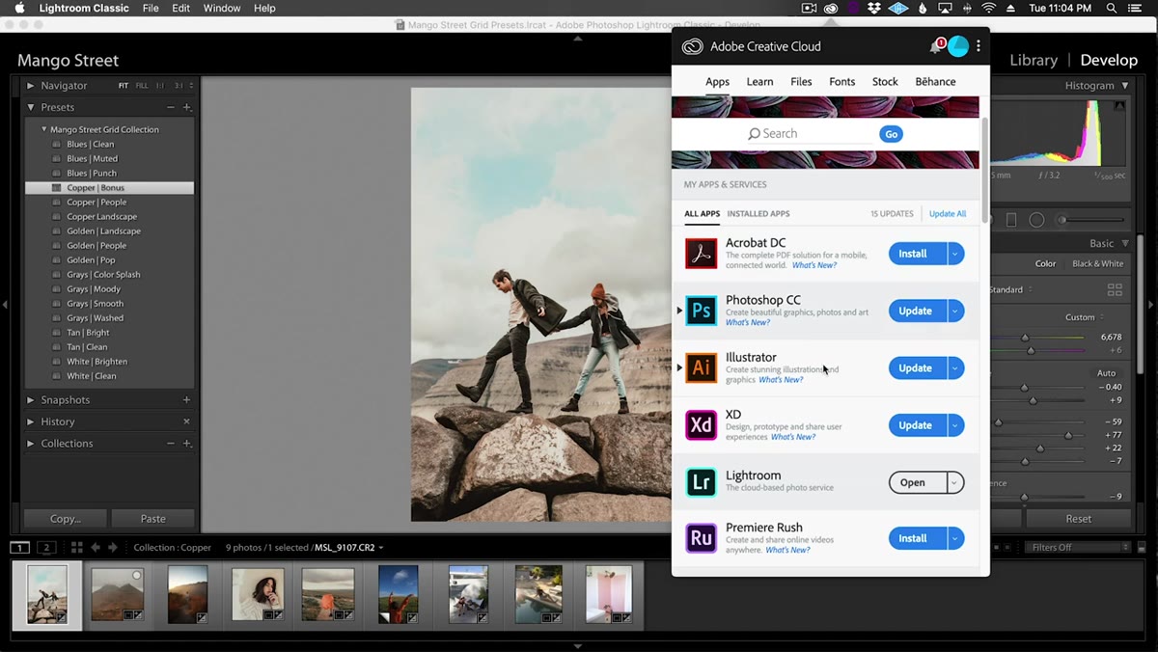Expand the History panel
This screenshot has width=1158, height=652.
pyautogui.click(x=31, y=421)
